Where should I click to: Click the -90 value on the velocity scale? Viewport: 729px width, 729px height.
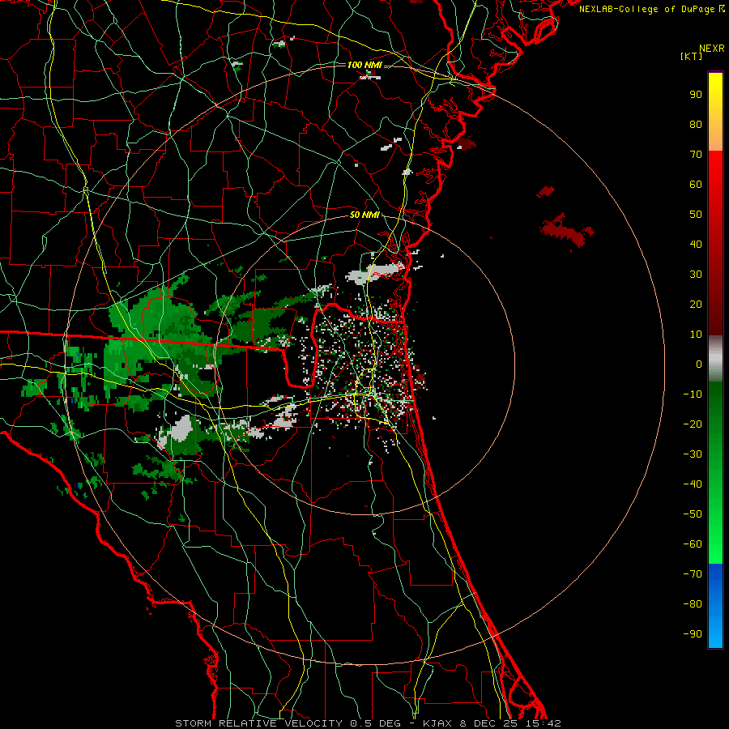click(693, 634)
